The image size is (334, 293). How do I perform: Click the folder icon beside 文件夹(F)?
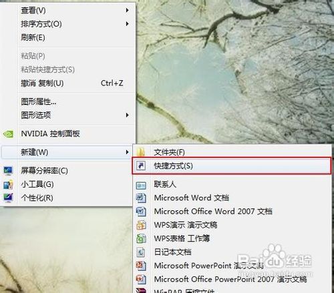141,152
